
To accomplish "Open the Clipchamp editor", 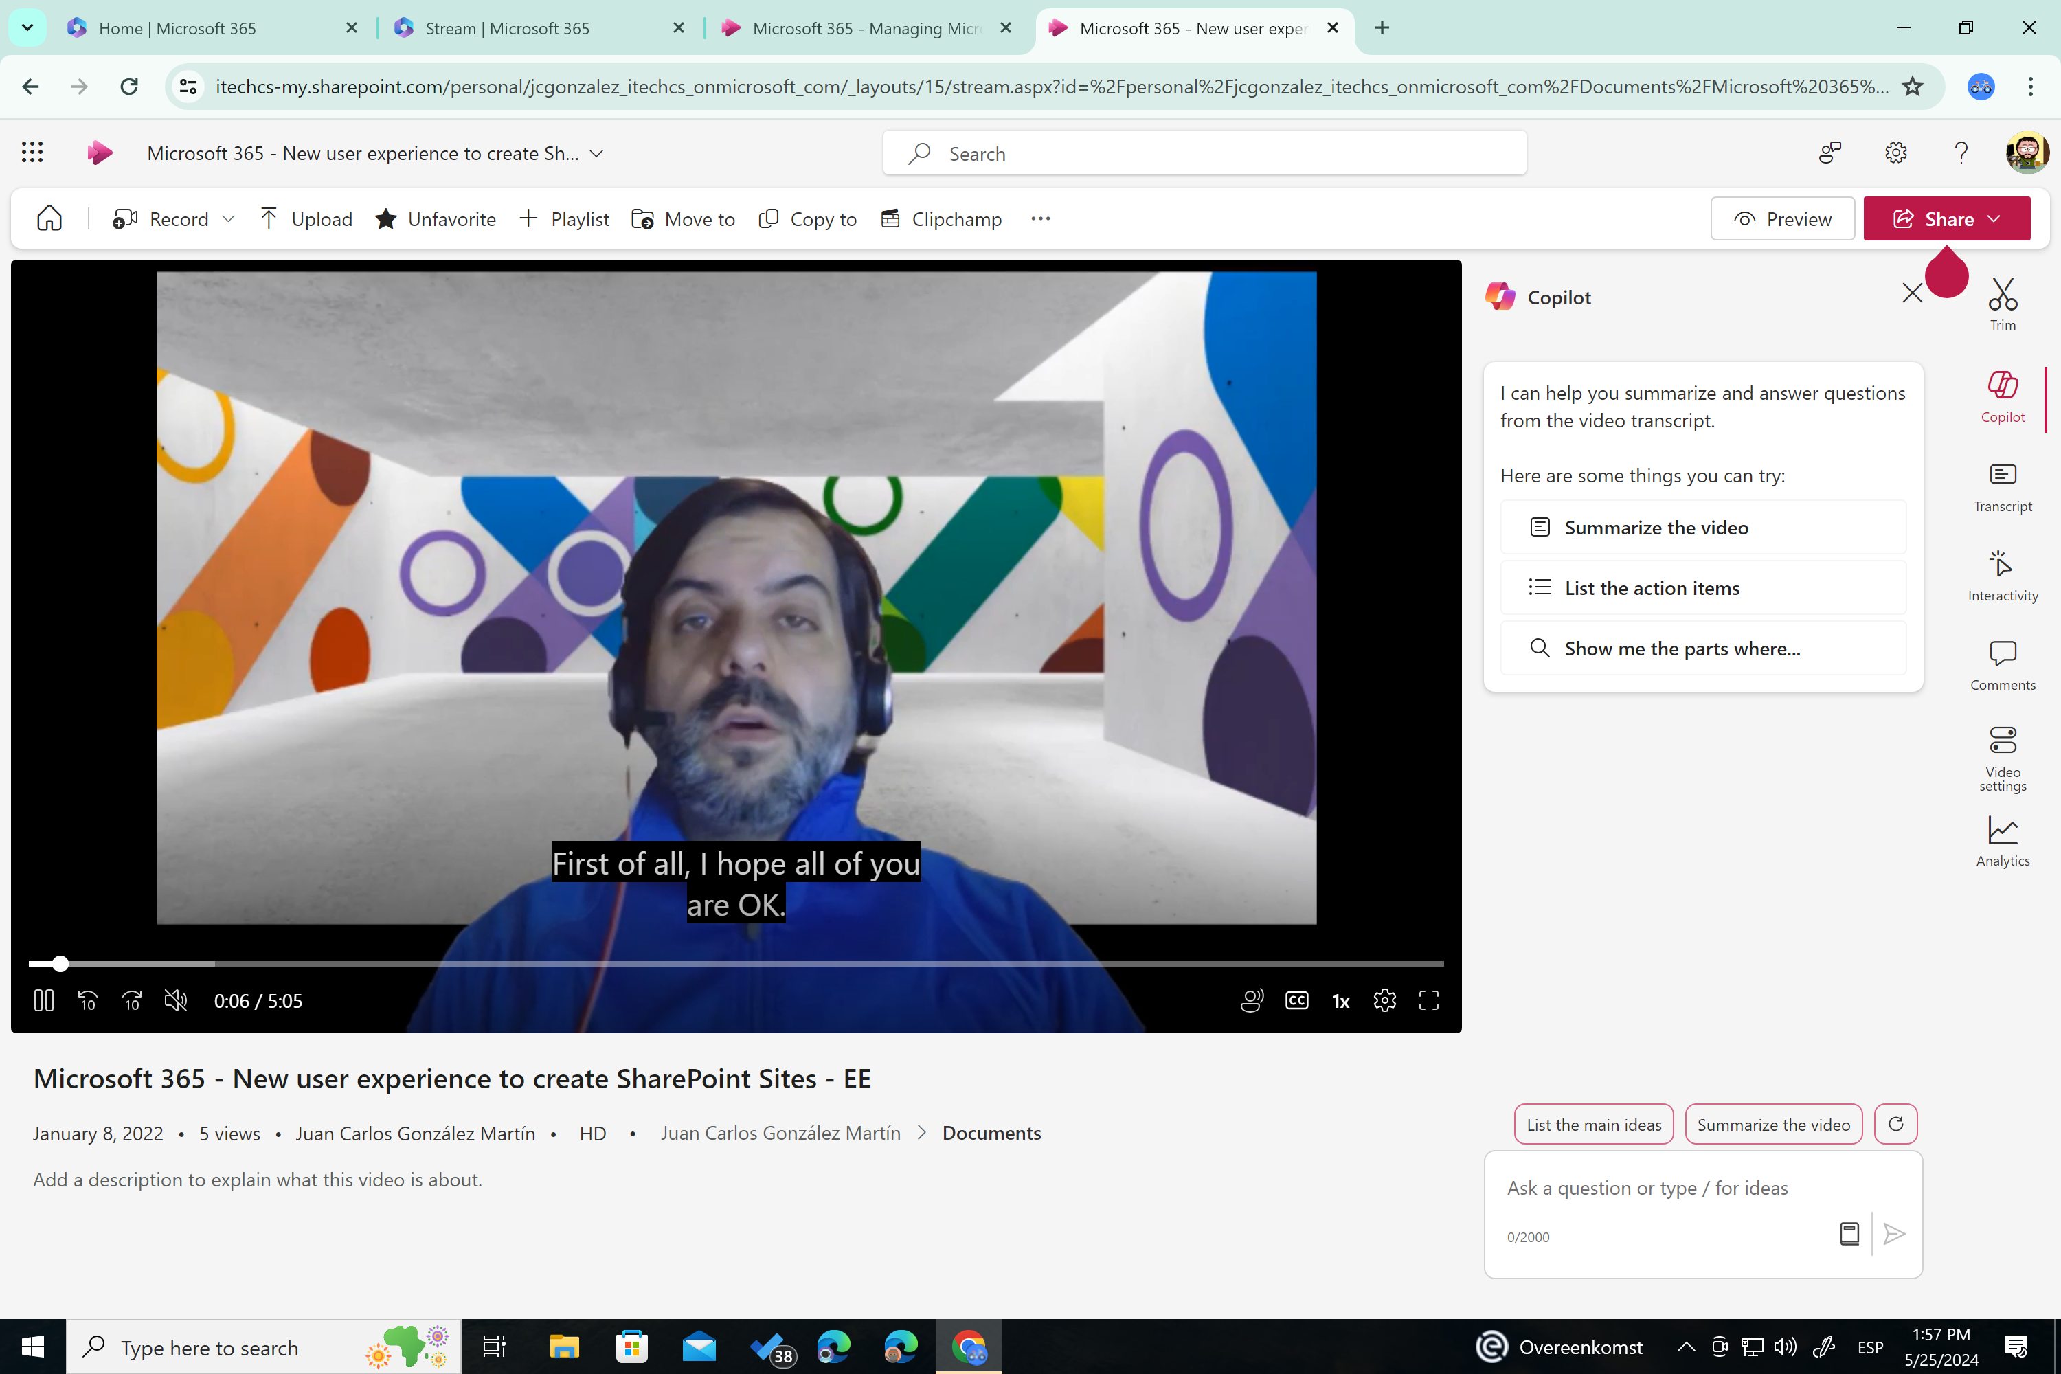I will [x=941, y=218].
